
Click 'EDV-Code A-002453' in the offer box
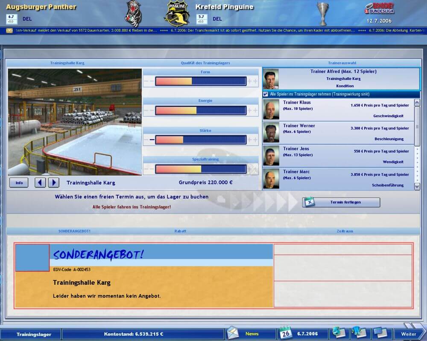[x=72, y=269]
